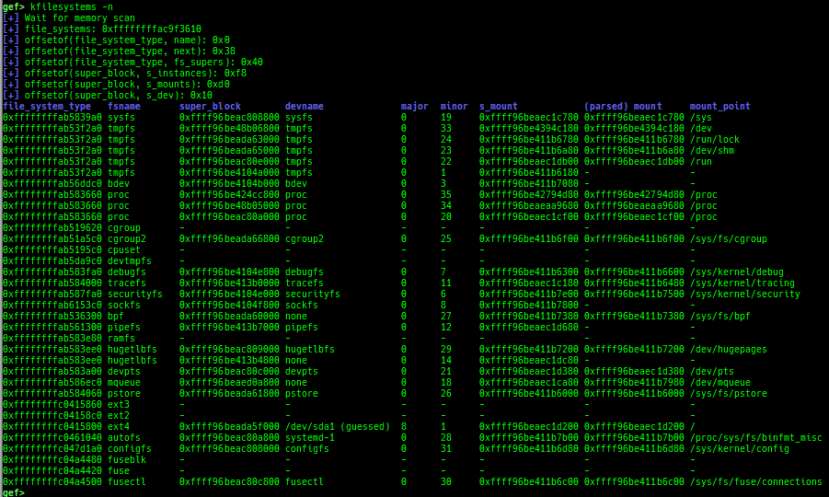The height and width of the screenshot is (497, 829).
Task: Click the 'fuseblk' fsname
Action: (x=127, y=460)
